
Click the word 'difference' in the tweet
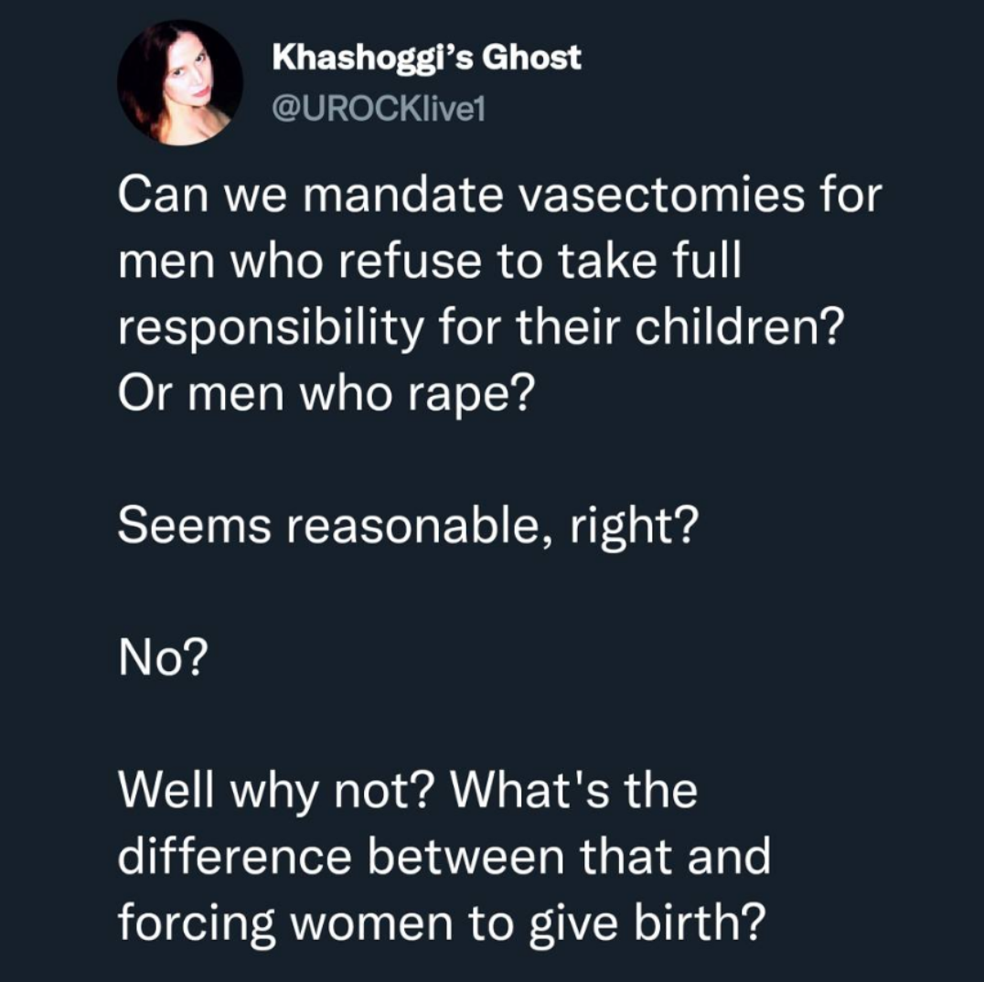click(234, 856)
